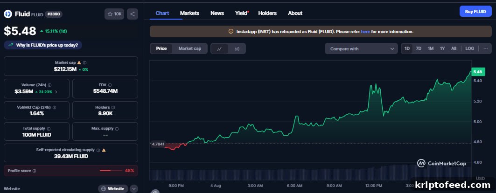Screen dimensions: 496x193
Task: Switch to candlestick chart icon
Action: point(237,48)
